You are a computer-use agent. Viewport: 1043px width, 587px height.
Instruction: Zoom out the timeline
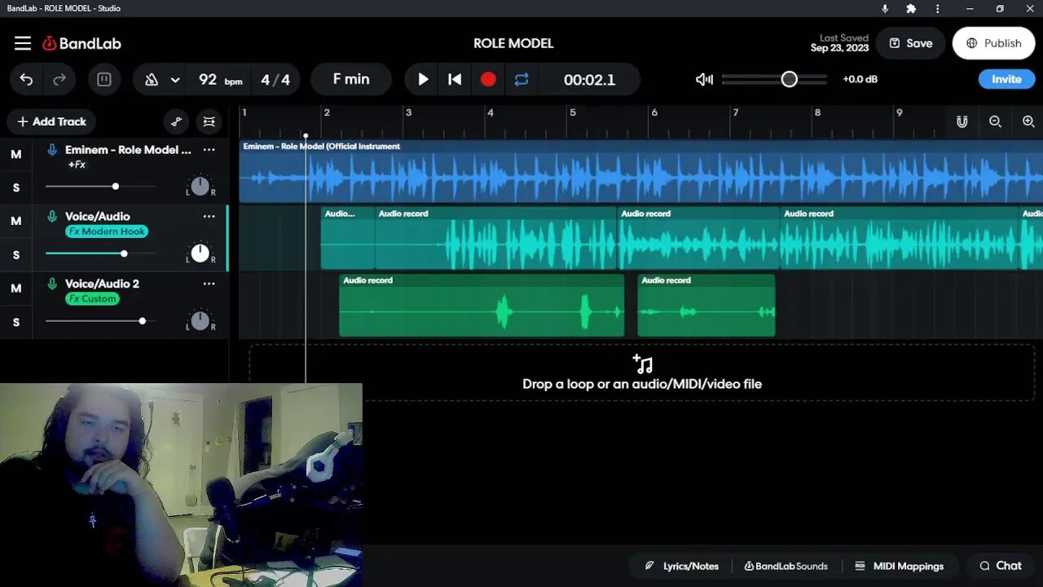coord(995,121)
